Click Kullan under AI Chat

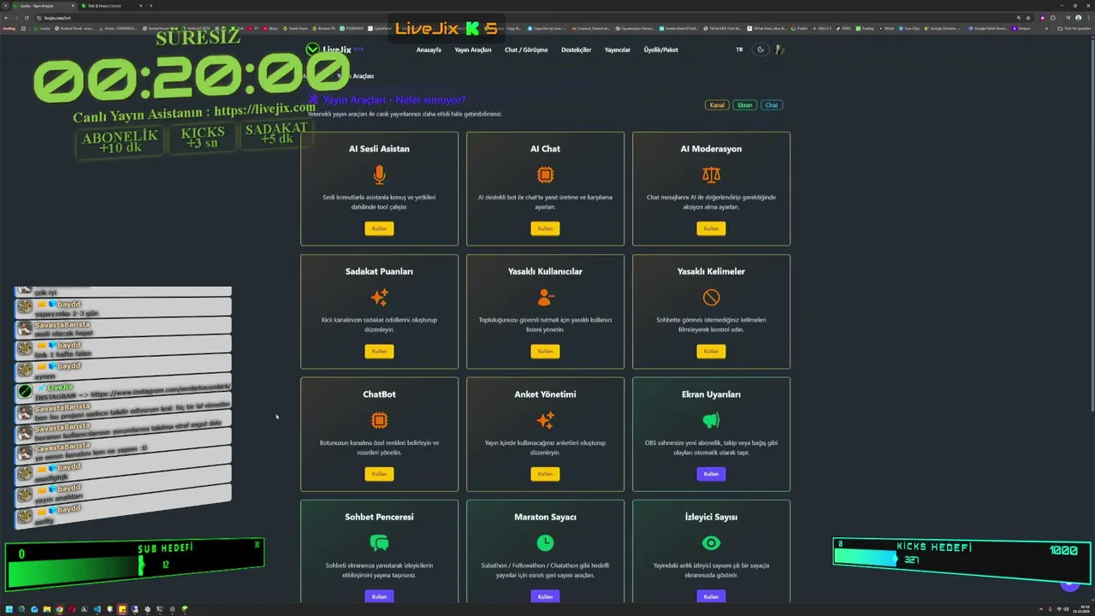tap(545, 228)
